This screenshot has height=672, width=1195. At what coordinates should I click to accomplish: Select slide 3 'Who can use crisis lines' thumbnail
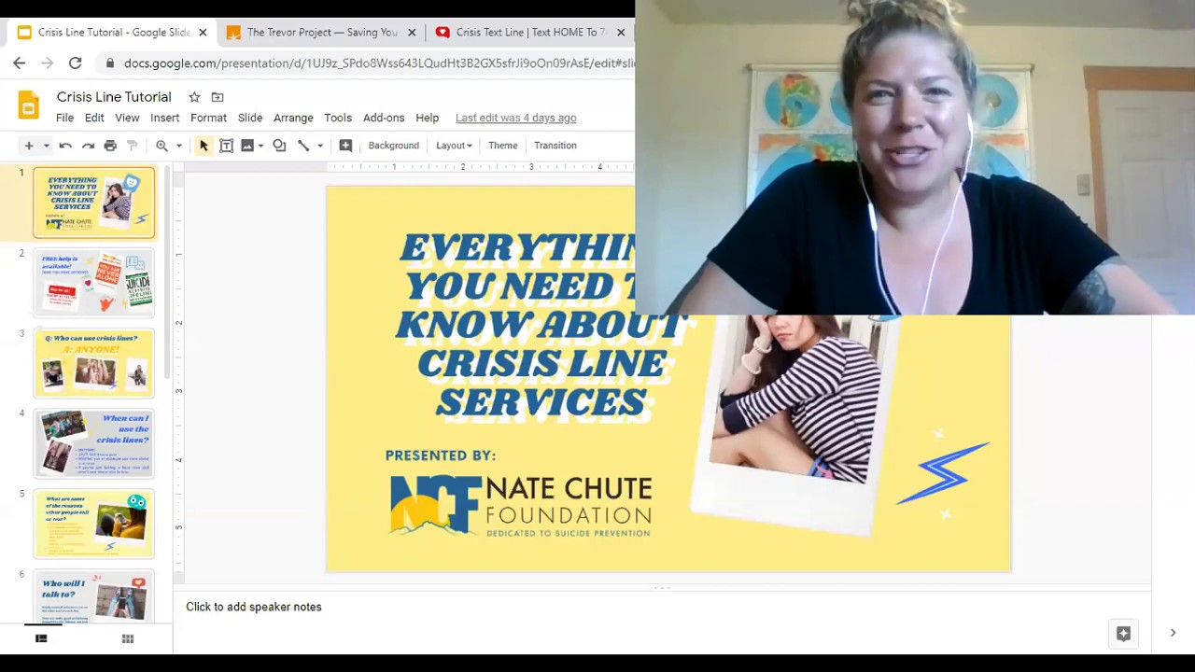point(94,363)
